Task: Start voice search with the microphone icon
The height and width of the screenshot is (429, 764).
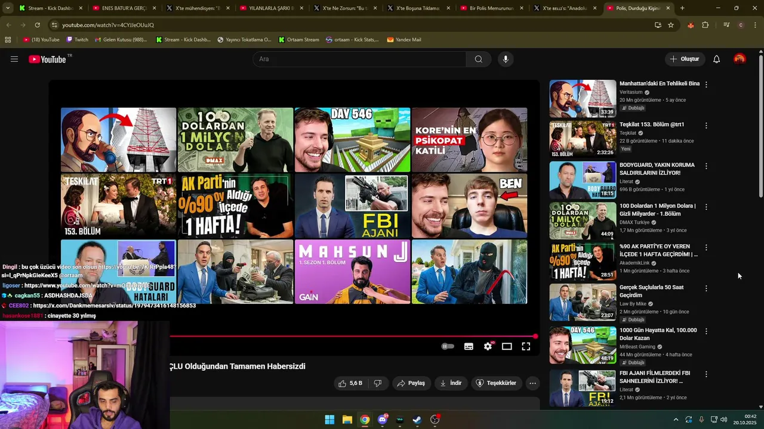Action: [x=506, y=59]
